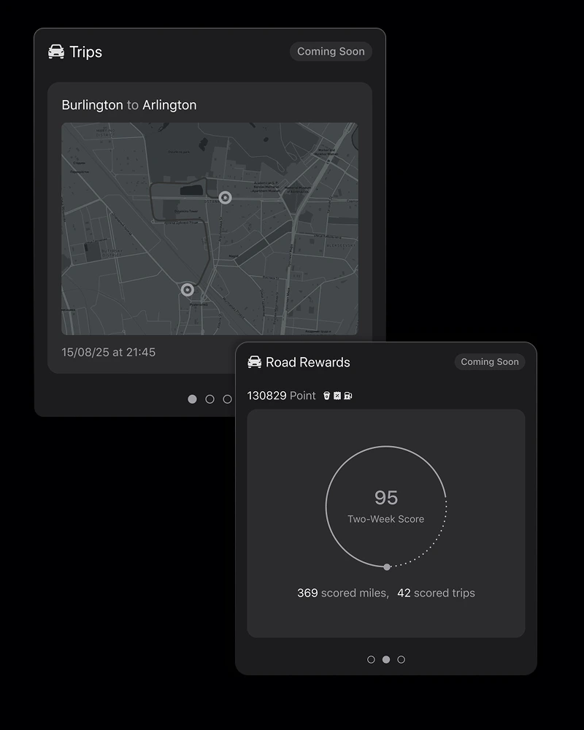Click Coming Soon badge on Trips card
This screenshot has height=730, width=584.
pos(331,52)
